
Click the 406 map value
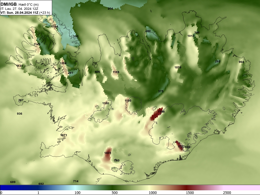tap(97, 72)
